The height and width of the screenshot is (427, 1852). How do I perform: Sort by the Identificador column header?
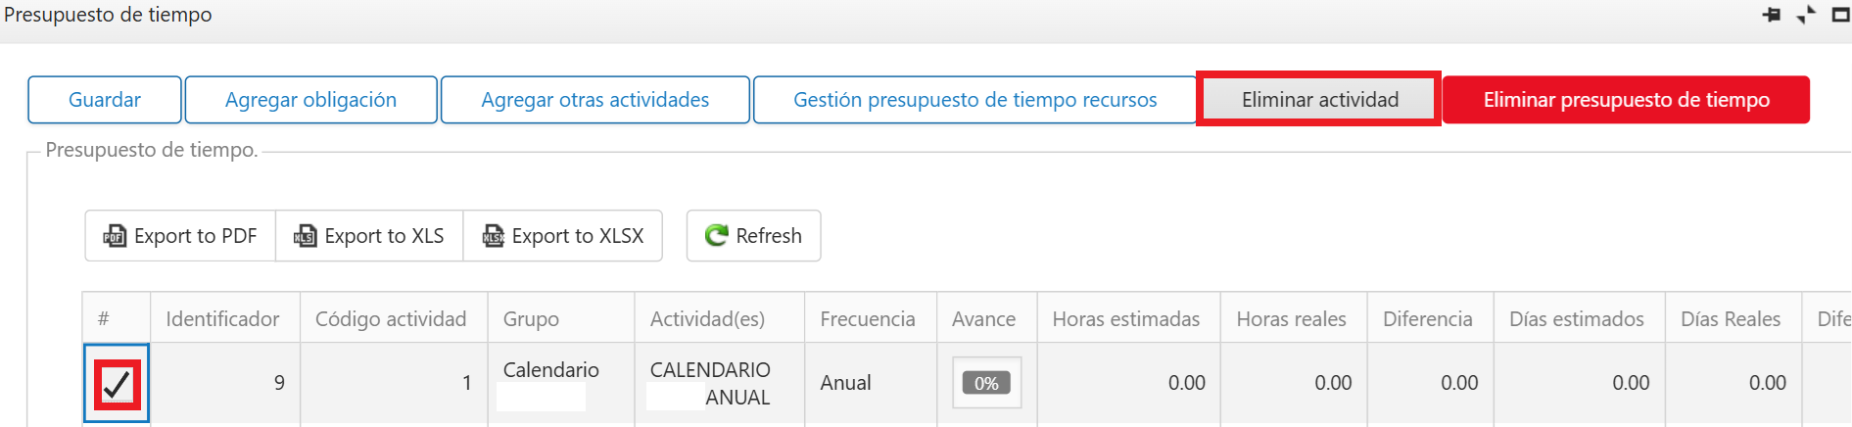tap(222, 319)
